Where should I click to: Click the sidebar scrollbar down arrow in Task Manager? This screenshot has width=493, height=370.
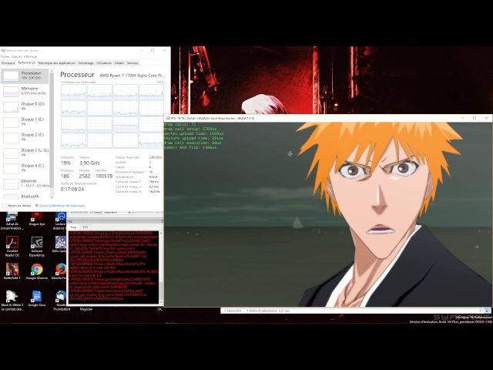(52, 197)
